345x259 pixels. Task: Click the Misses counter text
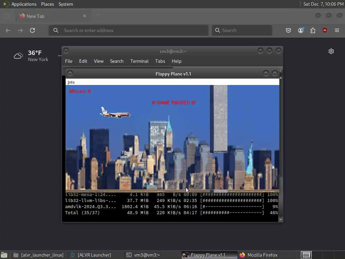[x=80, y=91]
